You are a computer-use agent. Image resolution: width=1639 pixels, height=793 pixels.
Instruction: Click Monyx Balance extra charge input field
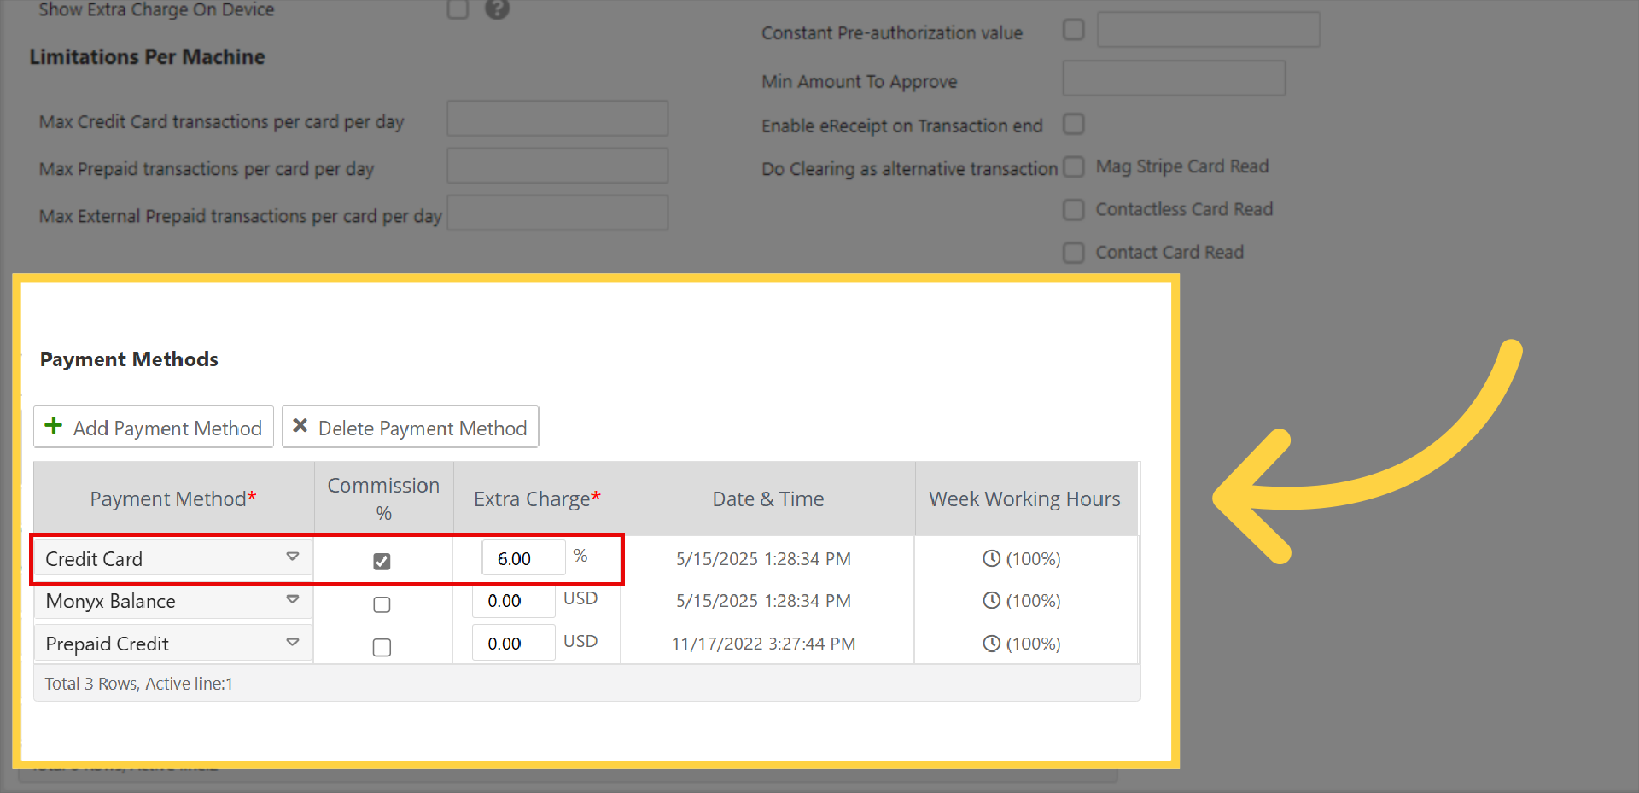pos(513,601)
